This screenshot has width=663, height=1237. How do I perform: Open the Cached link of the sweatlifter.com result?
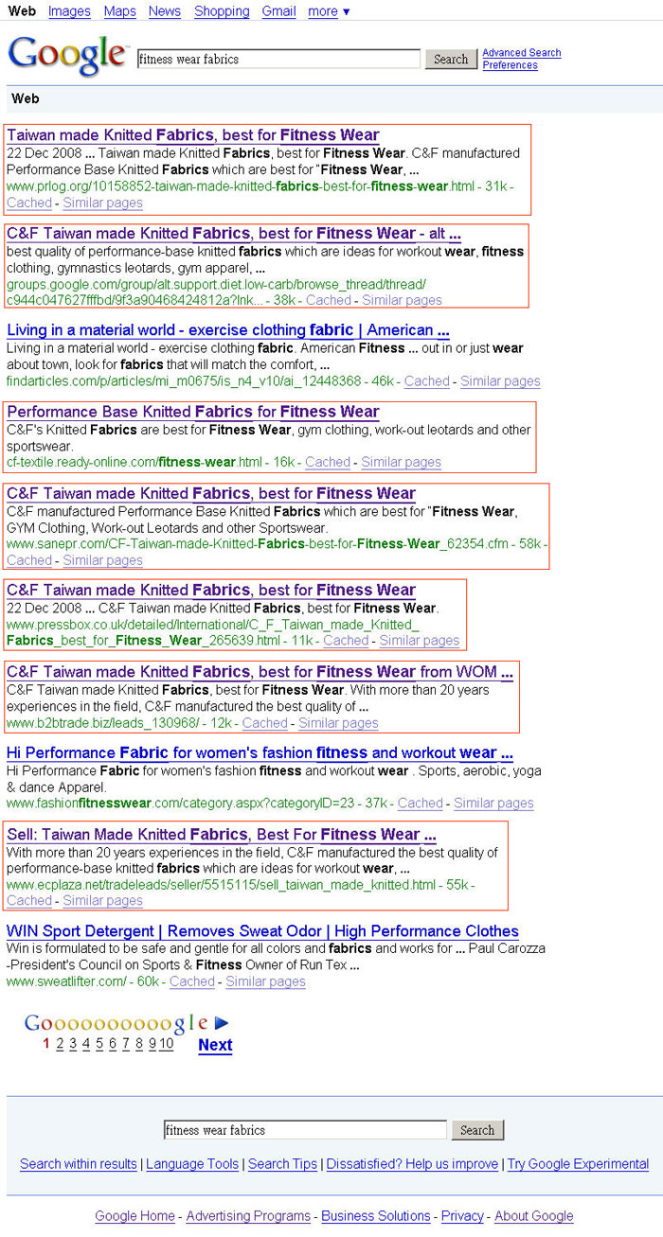point(192,982)
